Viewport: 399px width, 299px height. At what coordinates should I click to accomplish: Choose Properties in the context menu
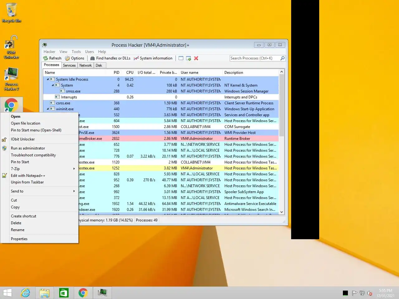click(39, 239)
